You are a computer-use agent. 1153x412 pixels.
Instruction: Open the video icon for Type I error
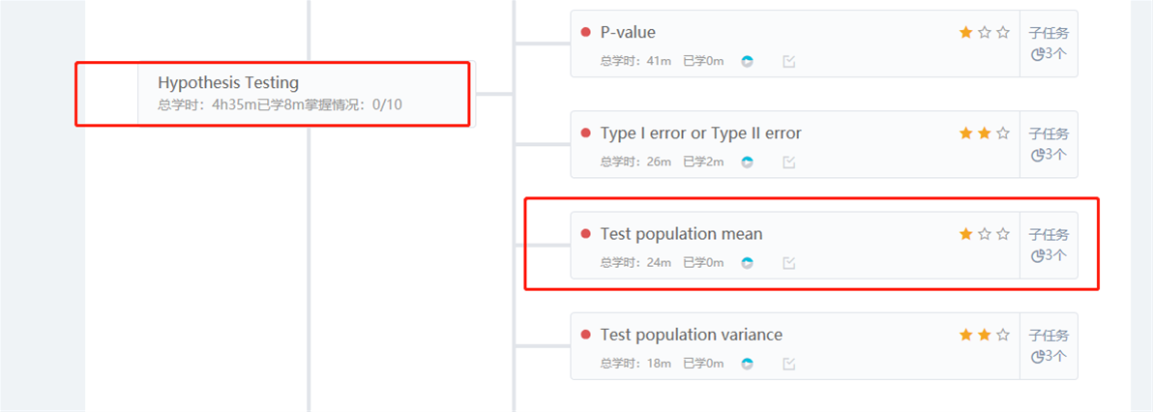click(747, 162)
